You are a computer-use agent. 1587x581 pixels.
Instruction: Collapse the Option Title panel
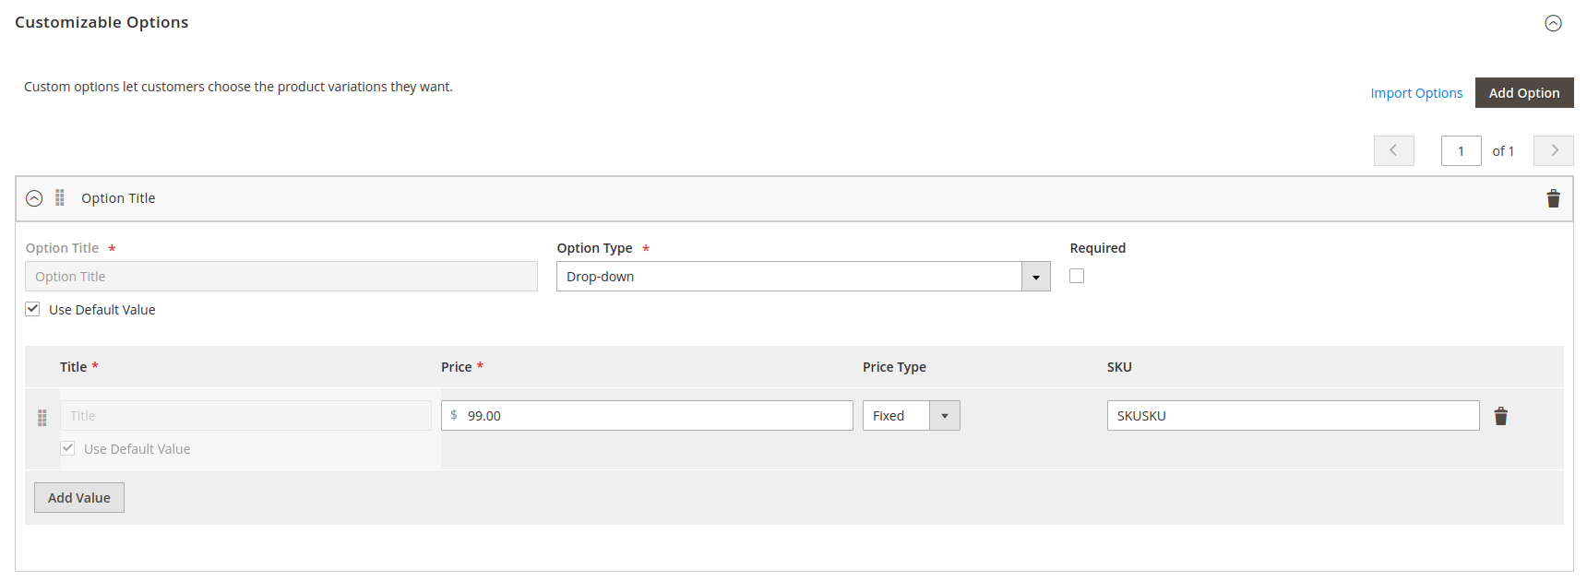coord(34,198)
